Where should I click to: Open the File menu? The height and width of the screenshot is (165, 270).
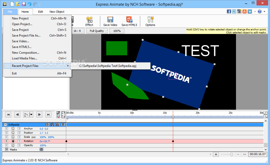pos(10,11)
